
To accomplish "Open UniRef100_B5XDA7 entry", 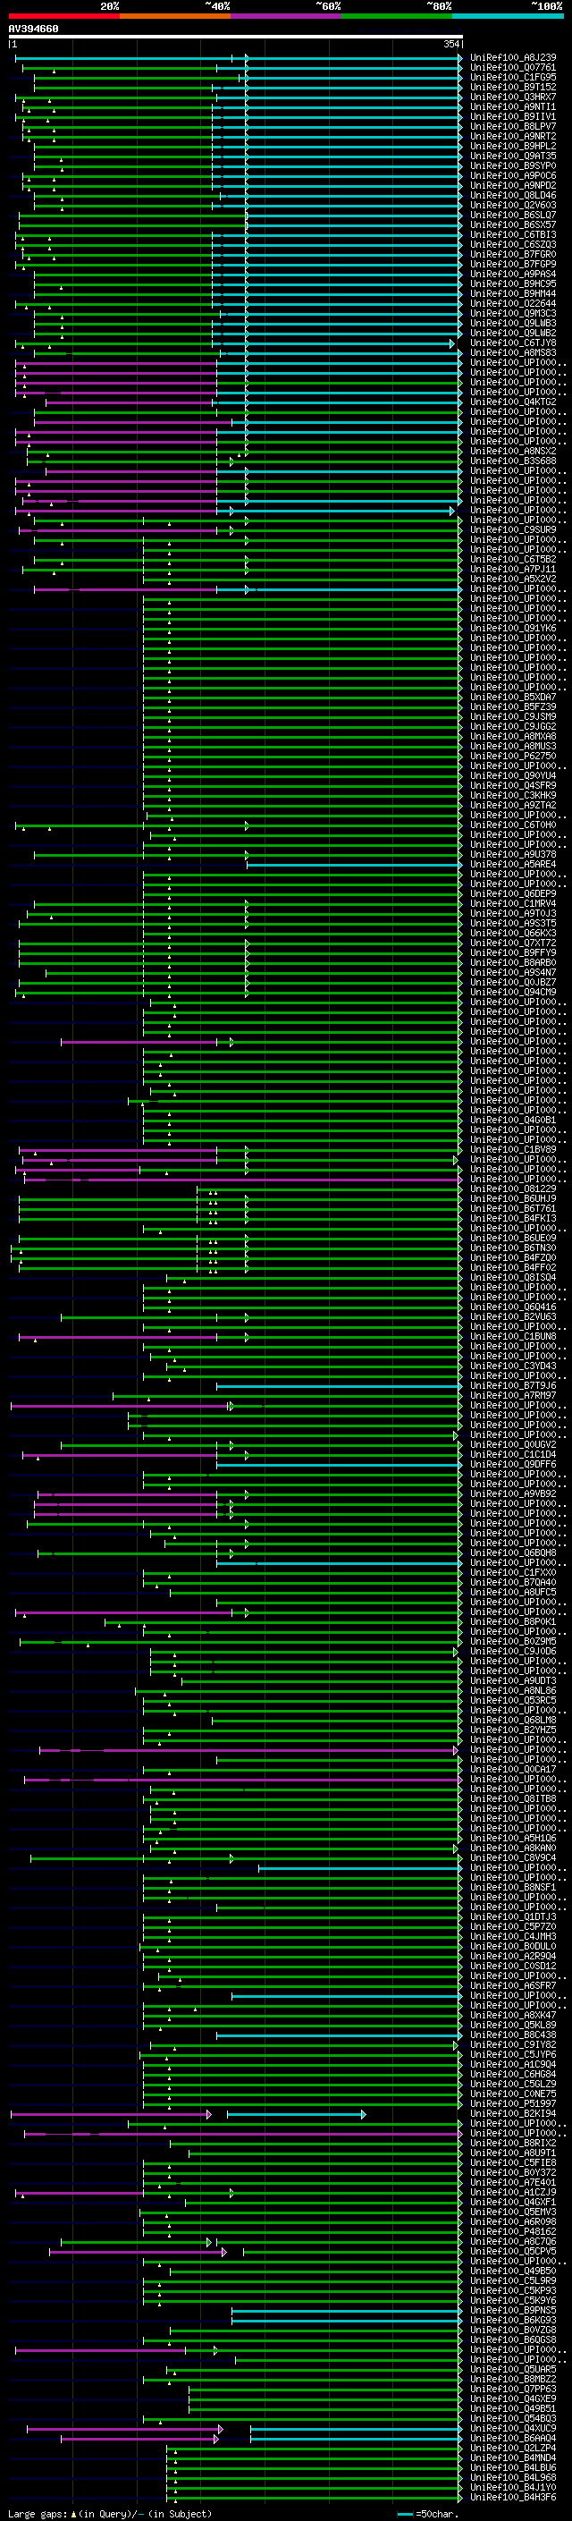I will [513, 698].
